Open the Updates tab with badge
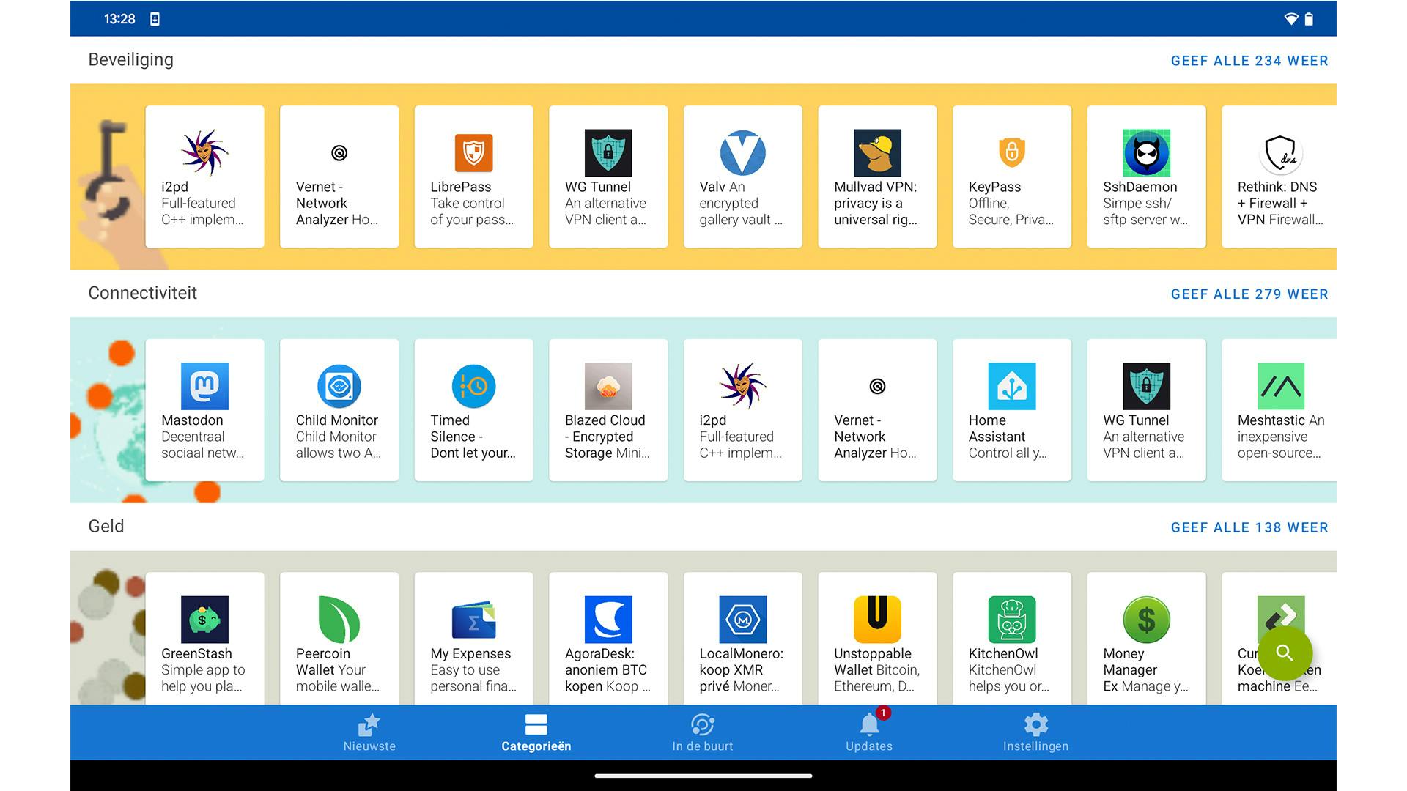The image size is (1407, 791). [x=869, y=732]
